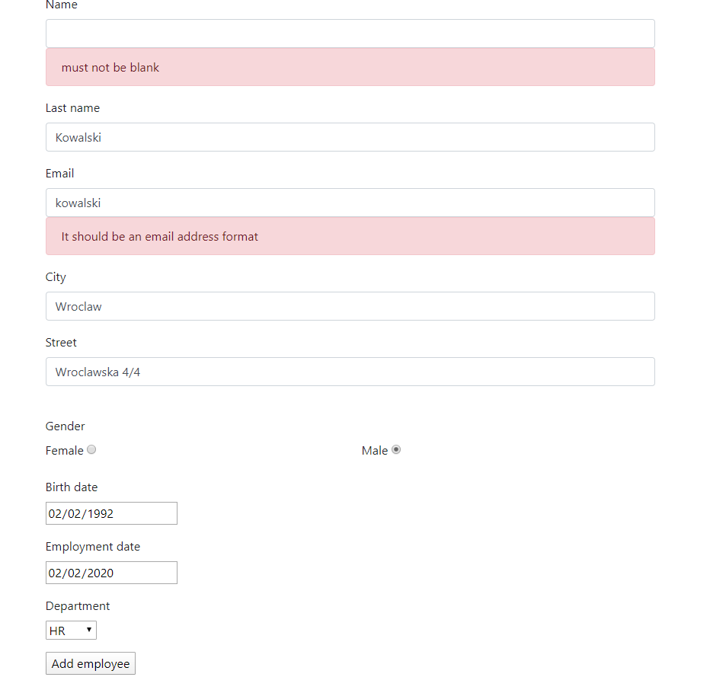Screen dimensions: 710x677
Task: Click the Department dropdown arrow
Action: [x=88, y=630]
